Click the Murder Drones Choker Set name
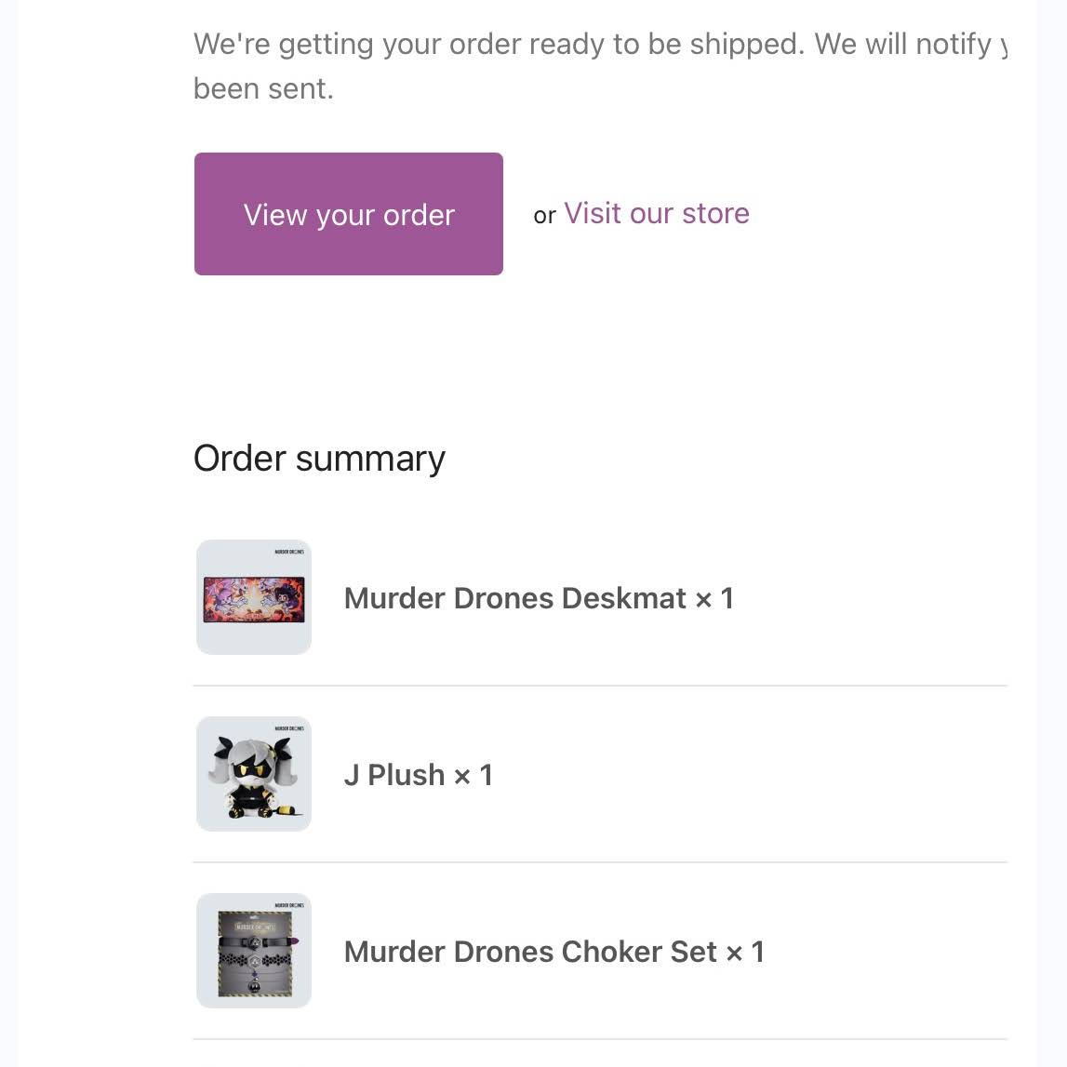This screenshot has width=1067, height=1067. (x=530, y=952)
